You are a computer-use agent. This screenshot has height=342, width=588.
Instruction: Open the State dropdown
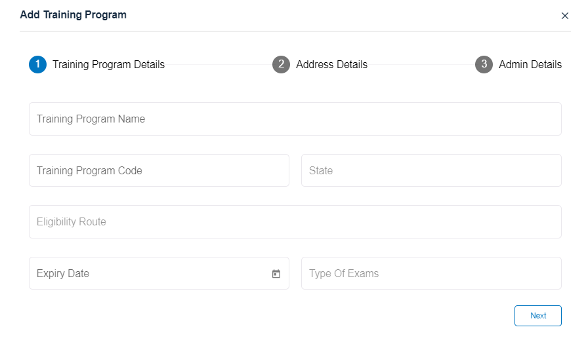(x=431, y=170)
